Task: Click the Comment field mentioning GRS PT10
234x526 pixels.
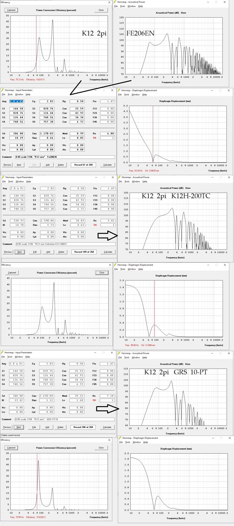Action: [x=65, y=419]
